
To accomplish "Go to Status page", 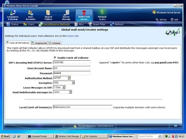I will tap(12, 24).
